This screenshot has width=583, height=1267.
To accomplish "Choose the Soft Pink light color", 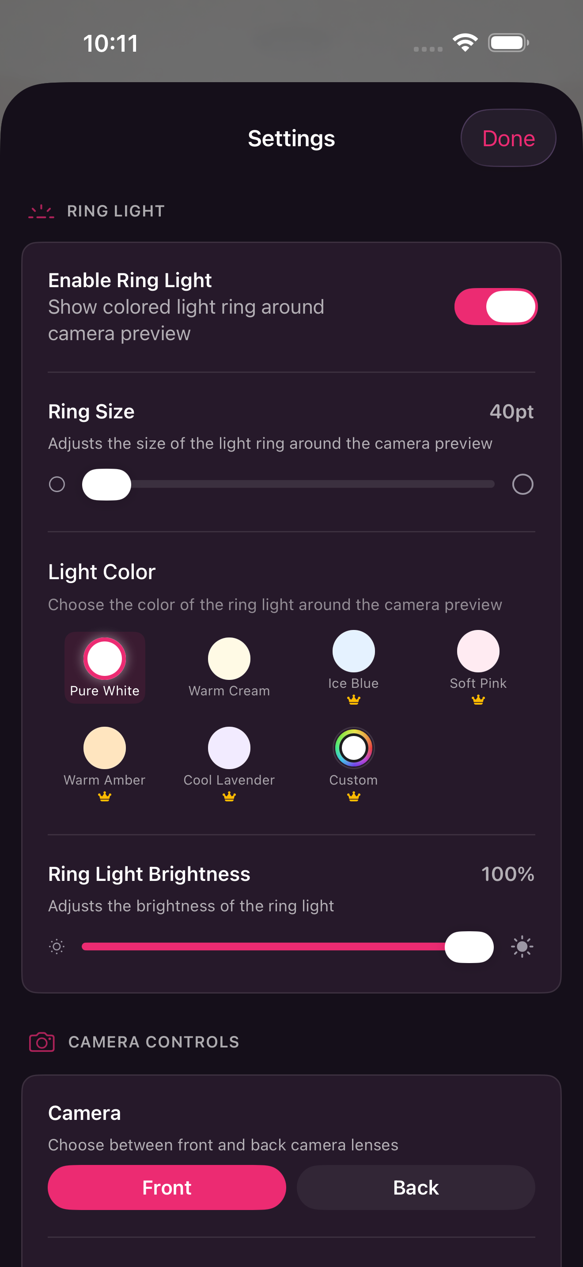I will (x=478, y=651).
